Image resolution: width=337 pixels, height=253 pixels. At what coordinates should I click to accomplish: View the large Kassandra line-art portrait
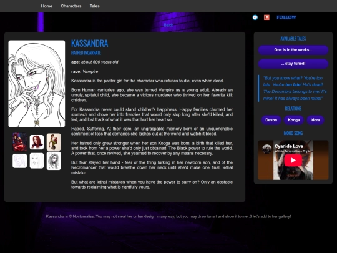pyautogui.click(x=37, y=84)
